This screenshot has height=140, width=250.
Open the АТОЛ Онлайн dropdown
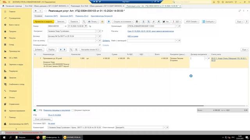point(192,22)
